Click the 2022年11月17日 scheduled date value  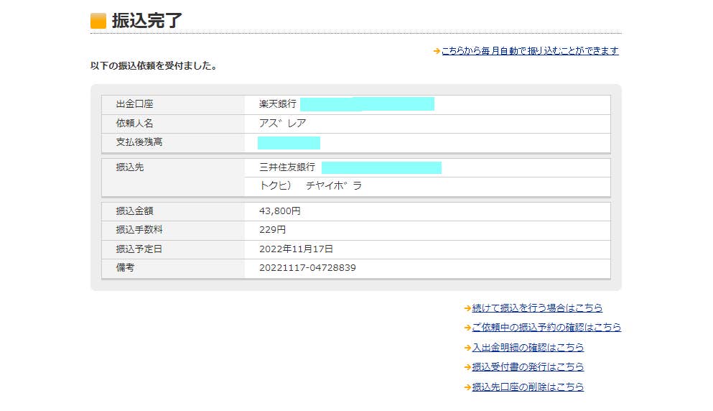pyautogui.click(x=297, y=249)
